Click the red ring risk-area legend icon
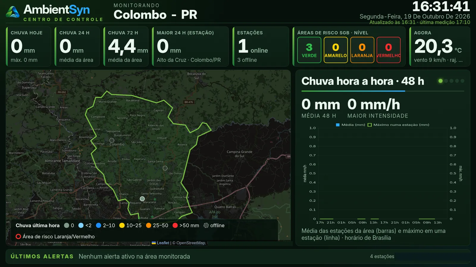 coord(18,236)
